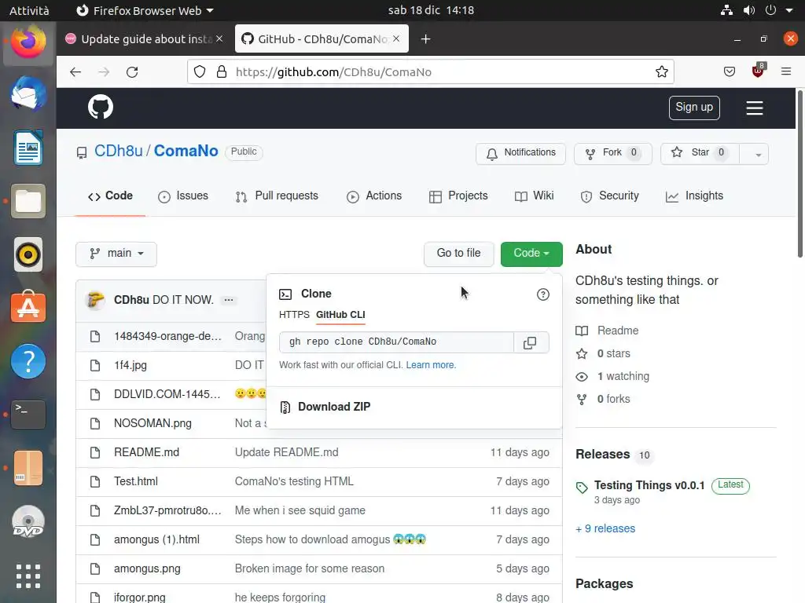Download the repository as ZIP
Viewport: 805px width, 603px height.
(x=333, y=407)
